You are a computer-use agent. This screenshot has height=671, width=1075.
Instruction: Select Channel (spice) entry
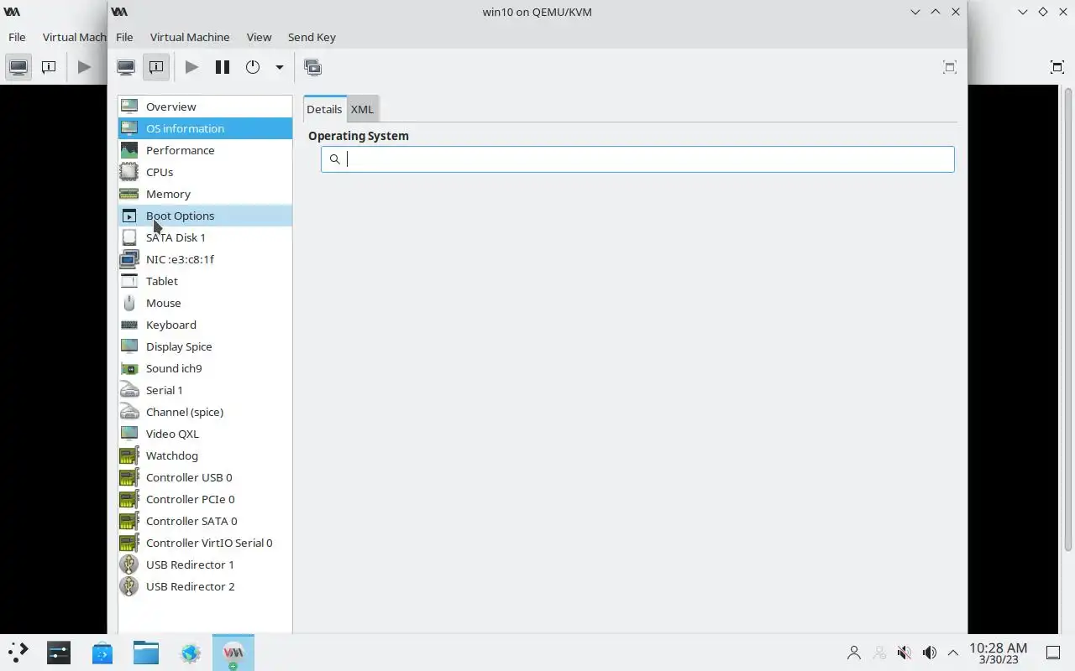coord(205,412)
